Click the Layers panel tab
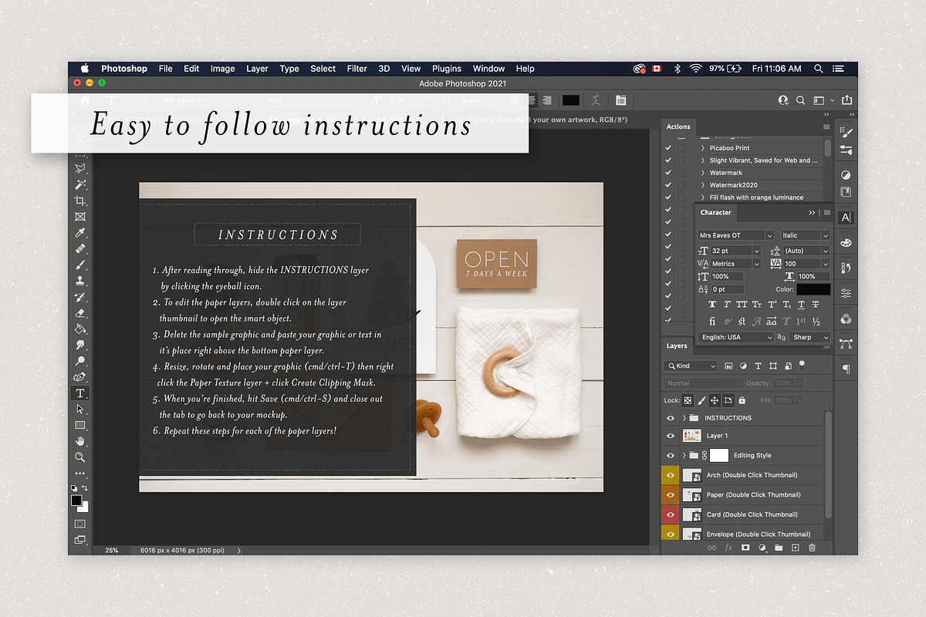926x617 pixels. coord(677,346)
